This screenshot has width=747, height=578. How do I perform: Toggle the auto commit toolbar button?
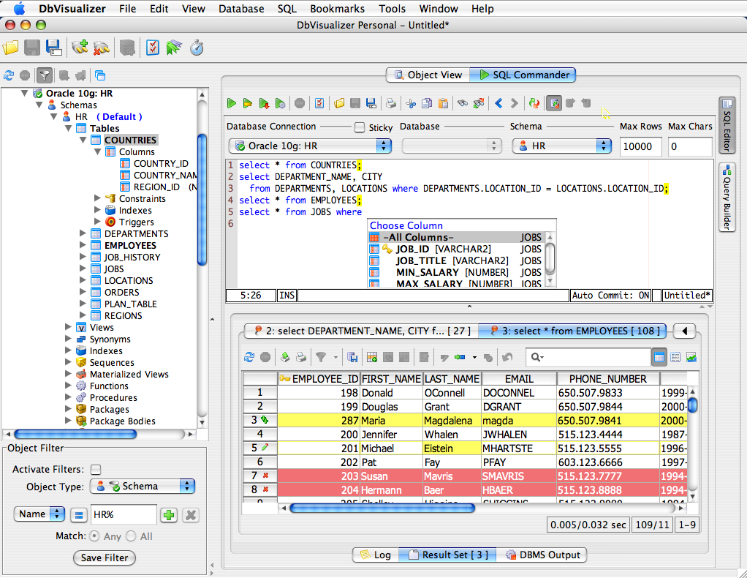pyautogui.click(x=553, y=103)
